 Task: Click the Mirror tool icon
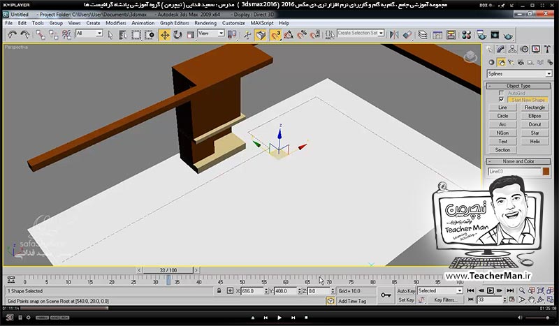click(394, 35)
